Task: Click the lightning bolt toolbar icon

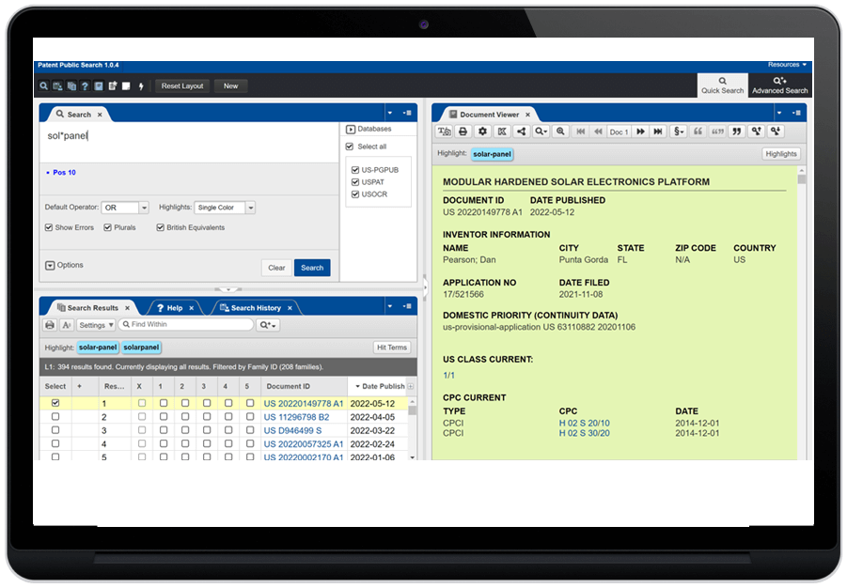Action: 141,86
